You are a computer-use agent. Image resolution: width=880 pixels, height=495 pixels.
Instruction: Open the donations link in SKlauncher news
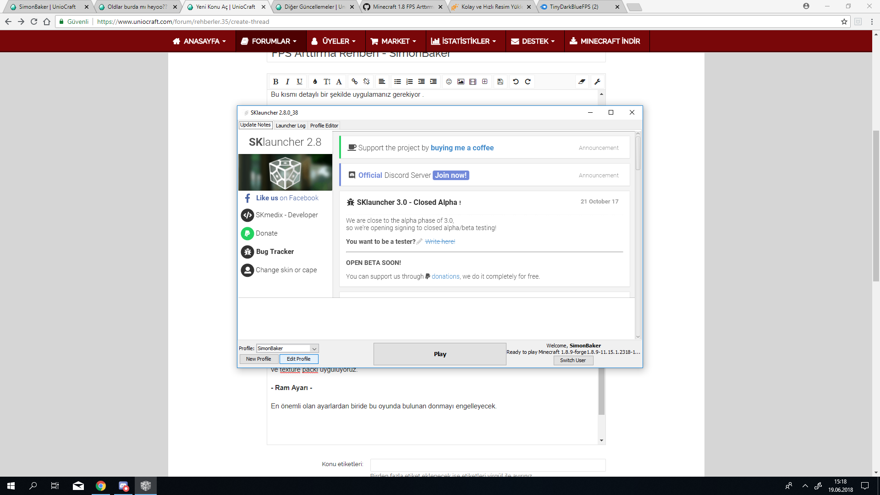pos(445,276)
